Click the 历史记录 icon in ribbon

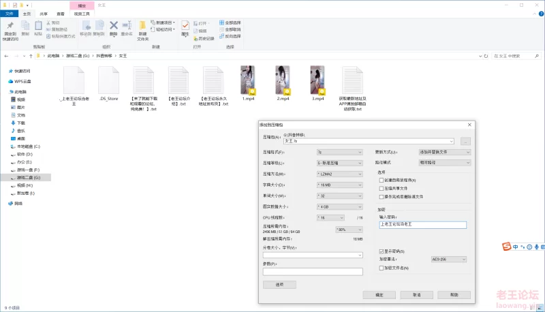click(x=204, y=39)
